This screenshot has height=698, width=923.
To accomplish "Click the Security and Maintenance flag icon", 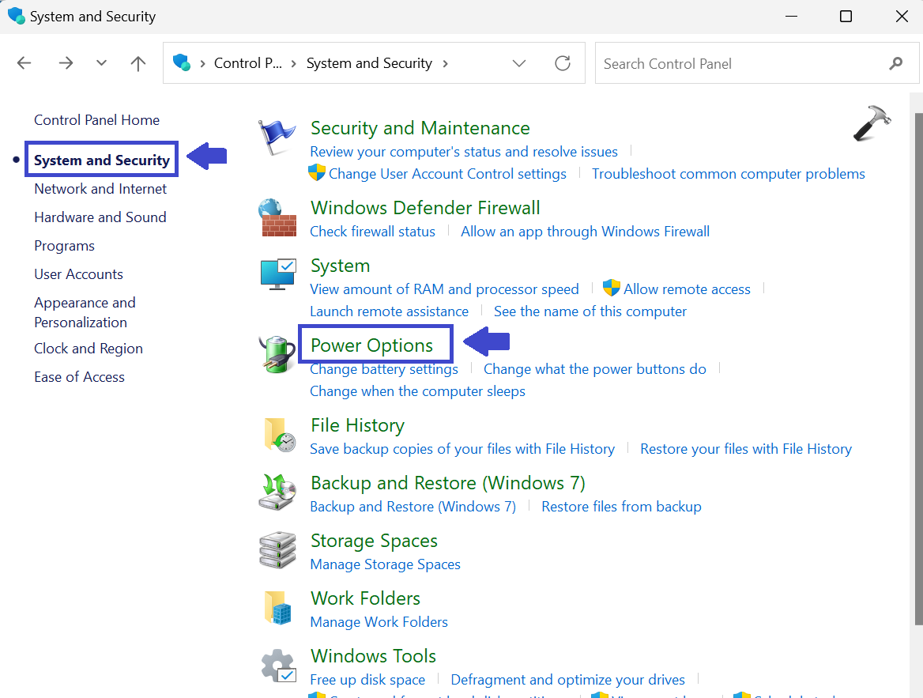I will (x=277, y=138).
